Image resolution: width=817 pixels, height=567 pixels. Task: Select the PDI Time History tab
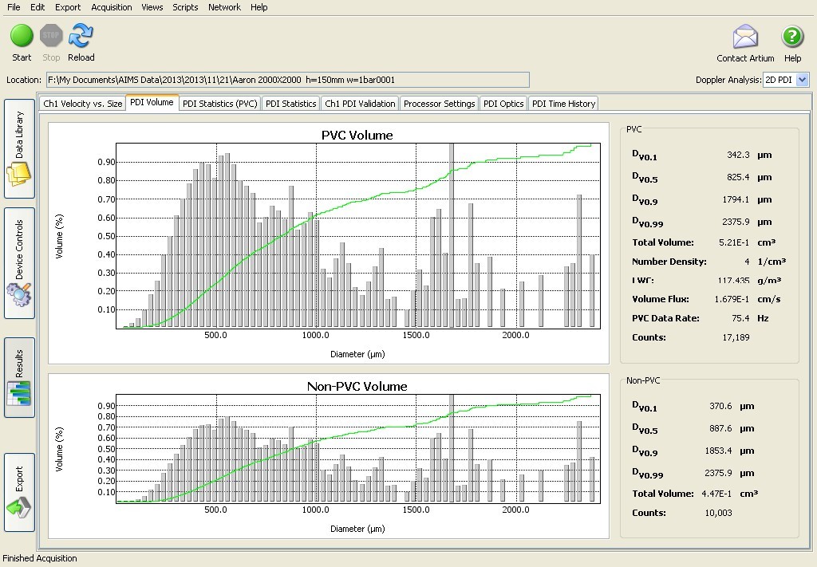(563, 104)
